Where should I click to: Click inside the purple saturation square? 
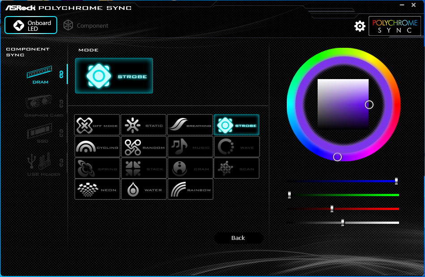pos(343,104)
